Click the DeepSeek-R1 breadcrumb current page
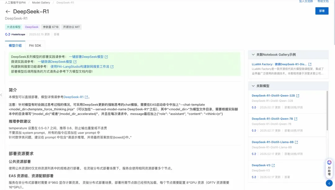The image size is (335, 190). pyautogui.click(x=65, y=2)
